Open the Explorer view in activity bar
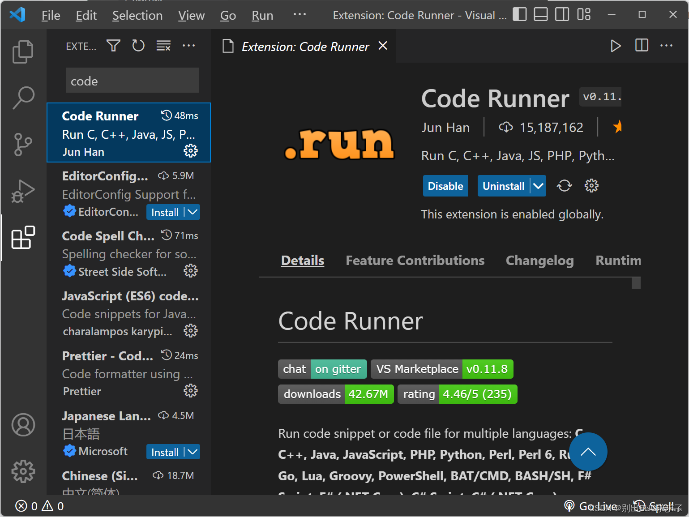The image size is (689, 517). 23,51
